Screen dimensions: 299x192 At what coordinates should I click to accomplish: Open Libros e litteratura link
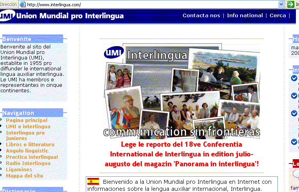click(x=30, y=145)
